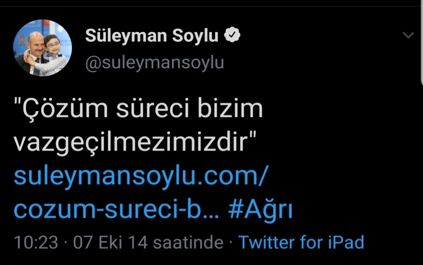Screen dimensions: 423x265
Task: Open the Süleyman Soylu display name
Action: click(152, 36)
